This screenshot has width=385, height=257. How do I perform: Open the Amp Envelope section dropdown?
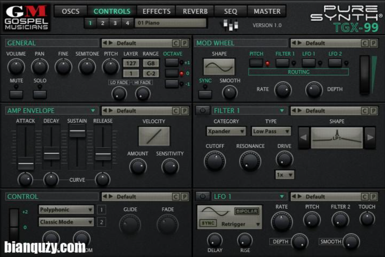point(93,111)
